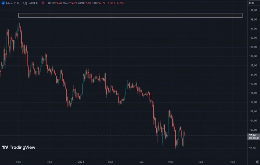Screen dimensions: 260x165
Task: Click 140,00 on the price axis
Action: point(253,38)
